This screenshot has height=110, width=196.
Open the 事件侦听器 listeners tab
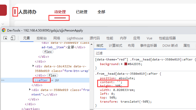click(149, 45)
